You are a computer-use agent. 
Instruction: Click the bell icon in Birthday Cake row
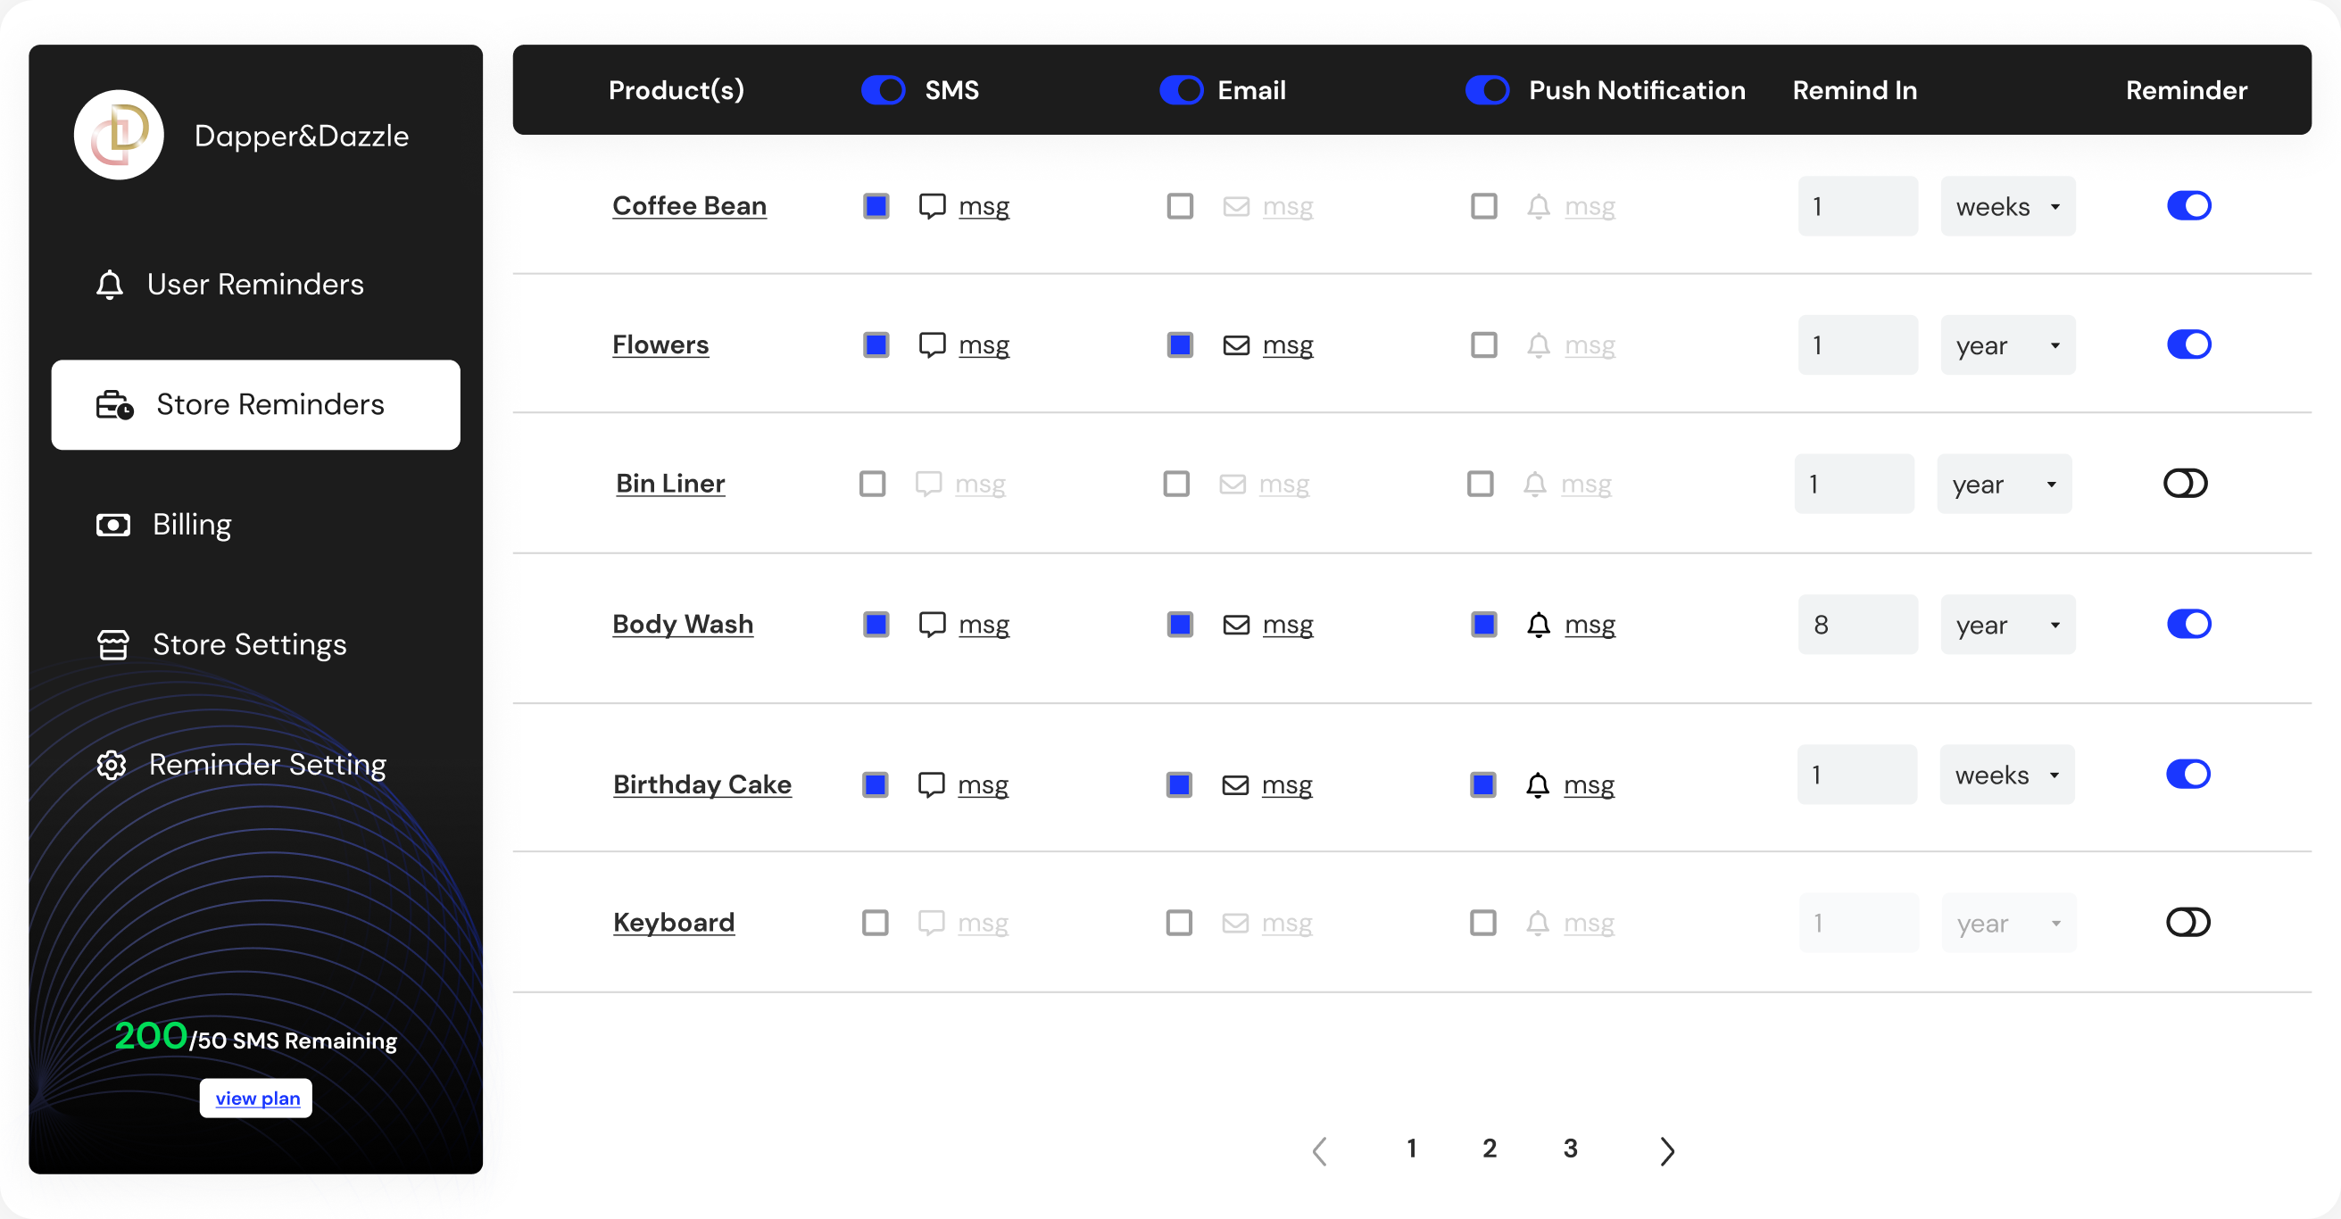(1537, 784)
